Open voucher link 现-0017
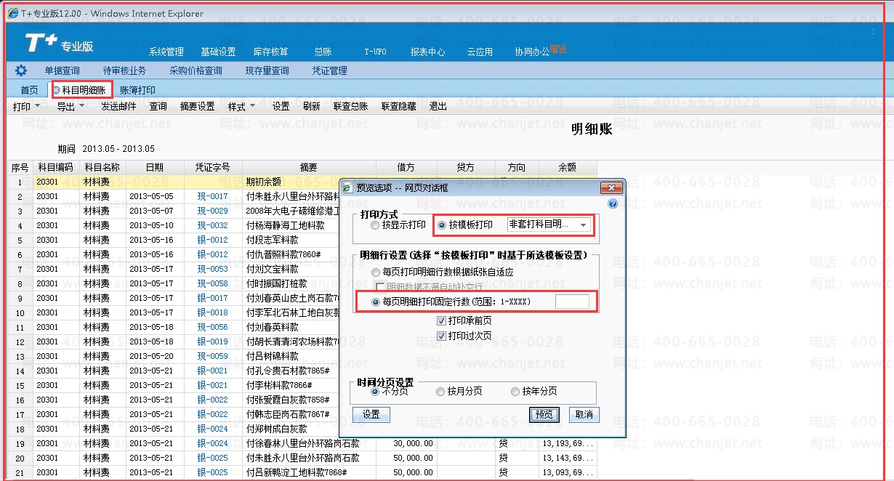Image resolution: width=894 pixels, height=481 pixels. (x=212, y=196)
